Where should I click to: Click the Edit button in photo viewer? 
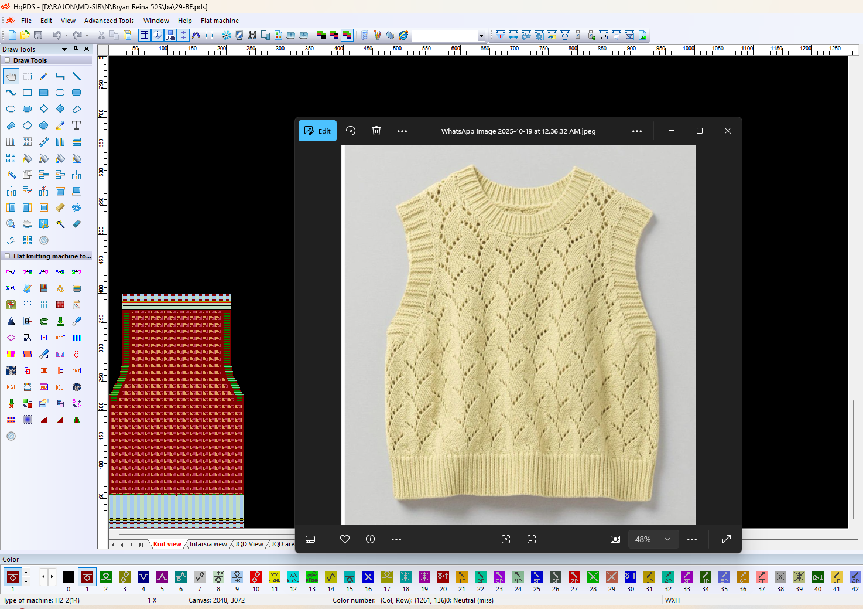pyautogui.click(x=318, y=131)
